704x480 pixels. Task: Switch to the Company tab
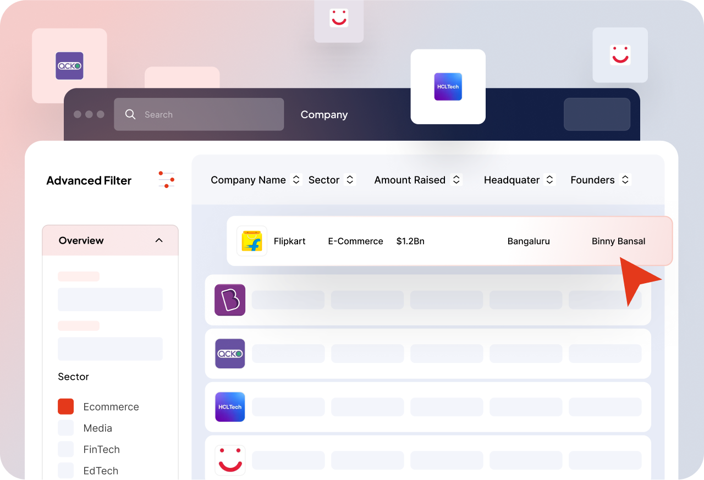324,114
